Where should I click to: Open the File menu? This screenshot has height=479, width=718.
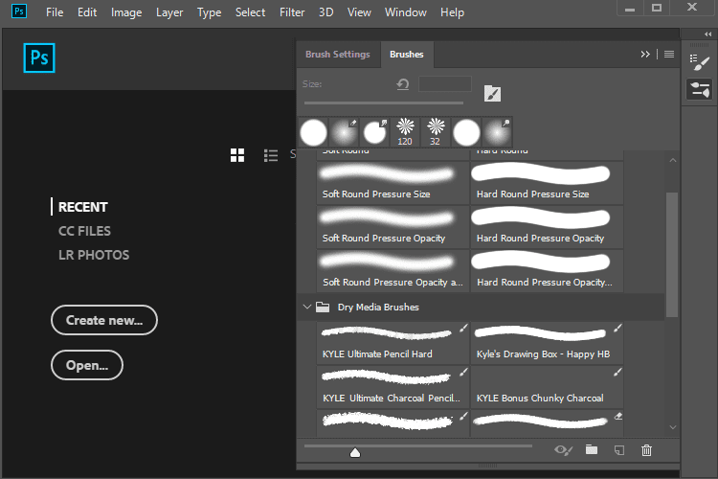coord(55,12)
